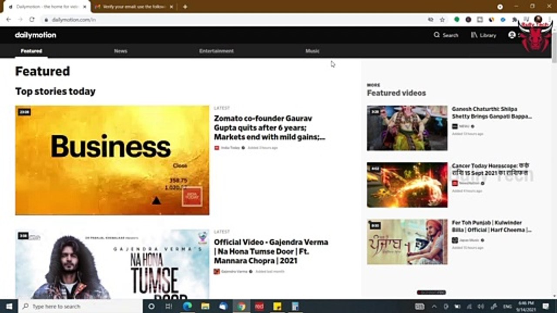The height and width of the screenshot is (313, 557).
Task: Click the dark round extension icon
Action: point(468,20)
